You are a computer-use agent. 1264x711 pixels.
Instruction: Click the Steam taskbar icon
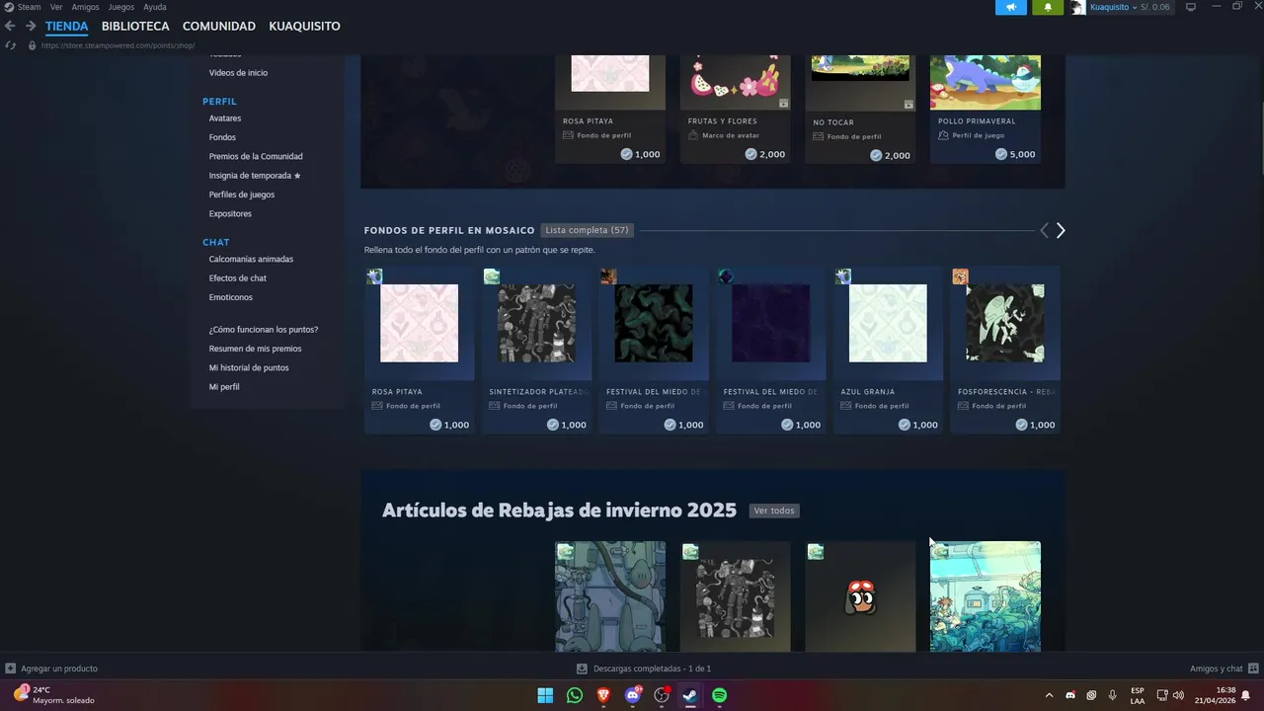(x=690, y=695)
